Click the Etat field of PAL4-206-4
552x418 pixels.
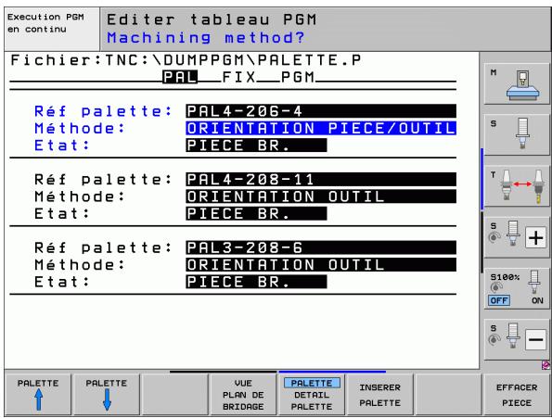pyautogui.click(x=256, y=145)
